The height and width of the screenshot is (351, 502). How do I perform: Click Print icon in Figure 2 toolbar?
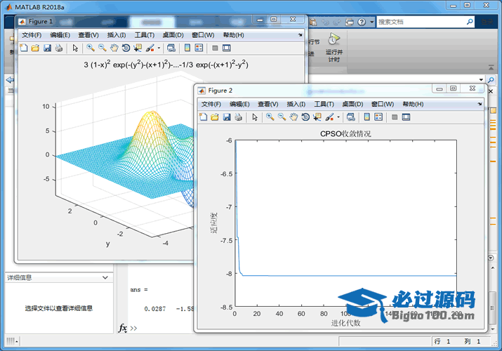pos(239,117)
